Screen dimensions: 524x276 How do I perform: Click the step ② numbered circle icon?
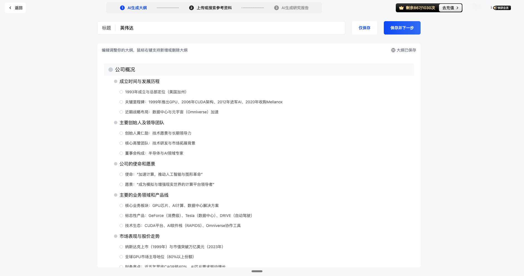pyautogui.click(x=191, y=8)
